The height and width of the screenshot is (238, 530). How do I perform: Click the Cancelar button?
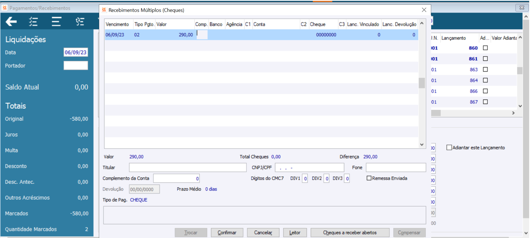point(263,233)
